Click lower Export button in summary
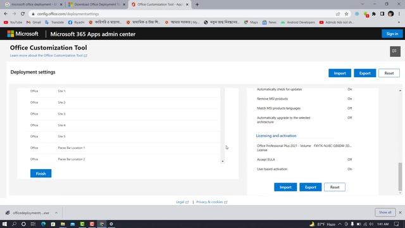 click(x=311, y=187)
